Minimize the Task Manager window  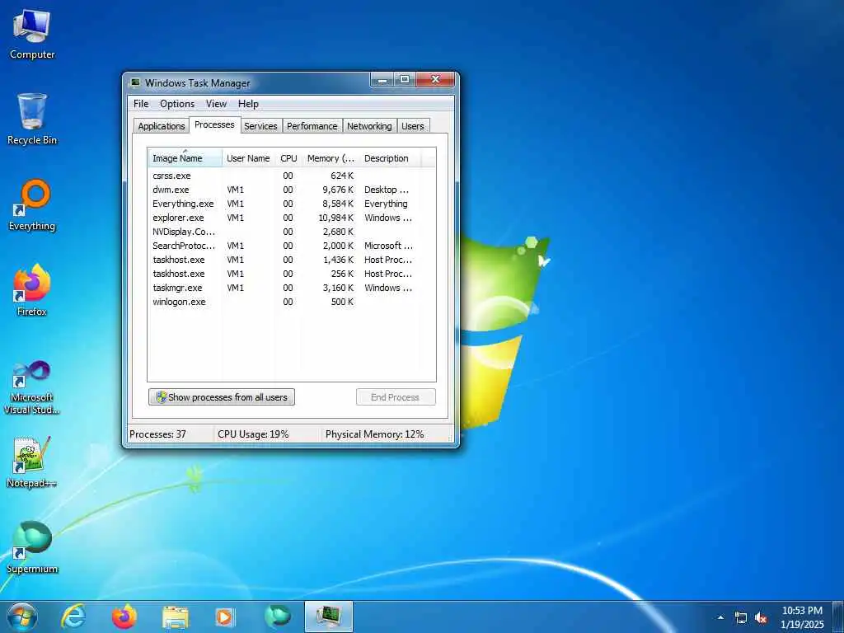point(382,80)
